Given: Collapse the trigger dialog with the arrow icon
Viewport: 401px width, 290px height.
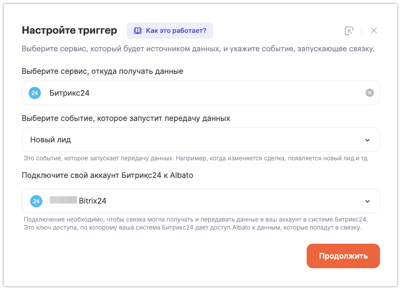Looking at the screenshot, I should 349,31.
